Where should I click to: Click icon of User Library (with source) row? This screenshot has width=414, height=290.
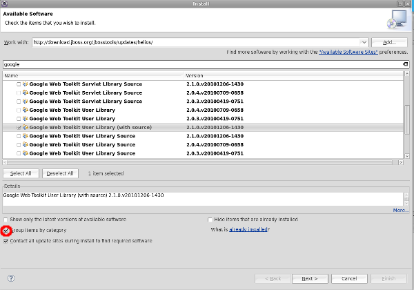click(26, 127)
